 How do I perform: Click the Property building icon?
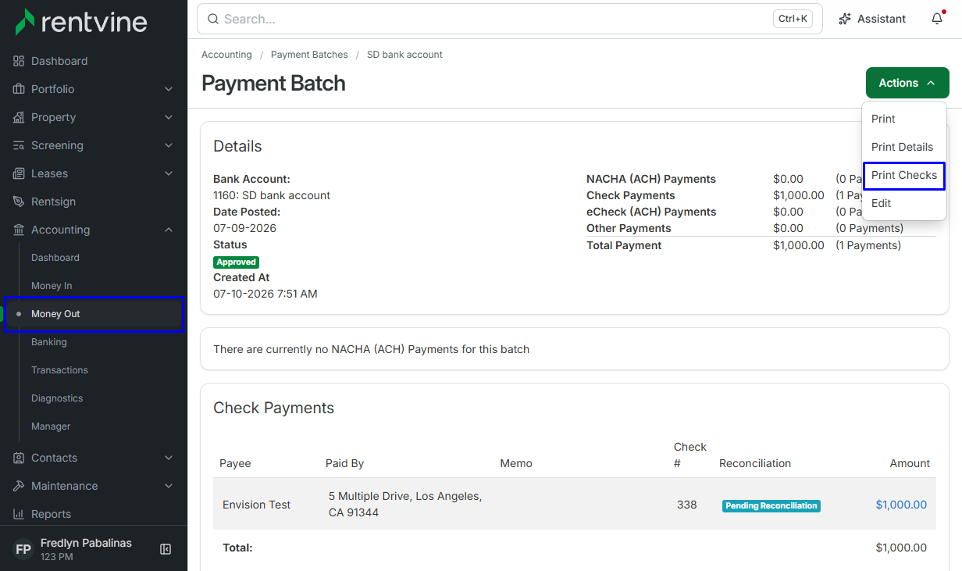tap(20, 117)
